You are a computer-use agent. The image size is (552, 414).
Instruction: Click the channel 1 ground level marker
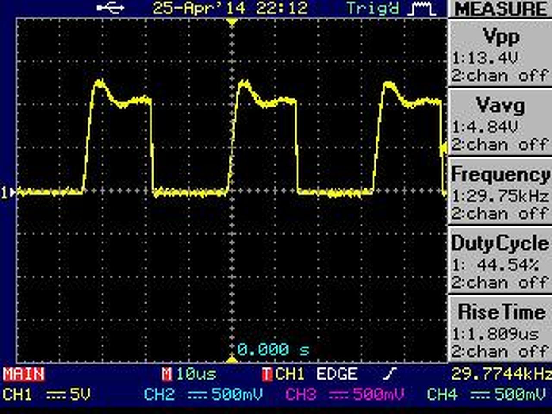pyautogui.click(x=8, y=193)
